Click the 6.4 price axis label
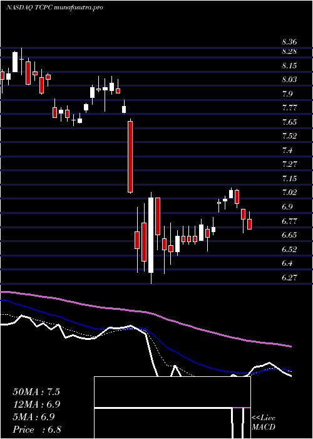Screen dimensions: 313x439 [x=287, y=263]
